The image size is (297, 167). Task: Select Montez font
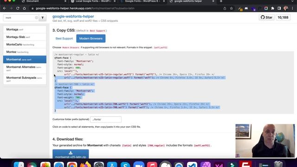[x=25, y=52]
